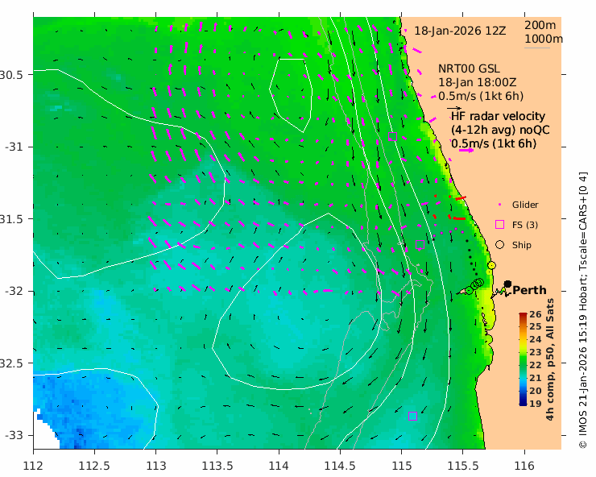Click the 1000m contour legend line sample
596x477 pixels.
coord(537,48)
